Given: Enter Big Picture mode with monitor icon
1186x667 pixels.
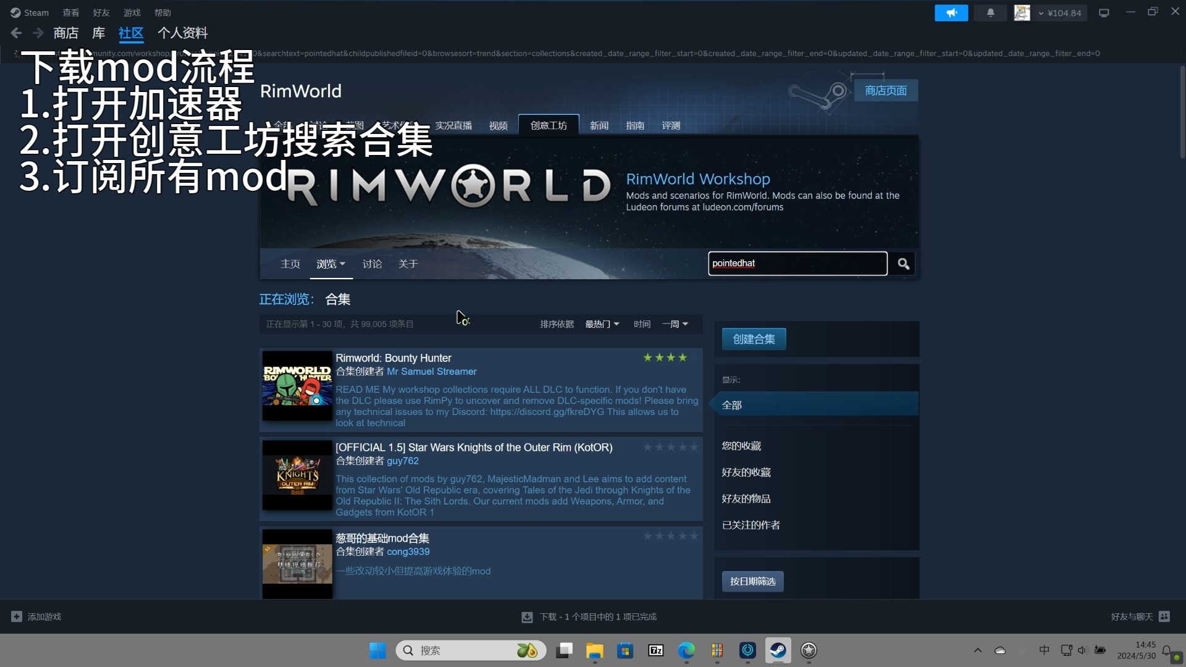Looking at the screenshot, I should click(x=1103, y=12).
